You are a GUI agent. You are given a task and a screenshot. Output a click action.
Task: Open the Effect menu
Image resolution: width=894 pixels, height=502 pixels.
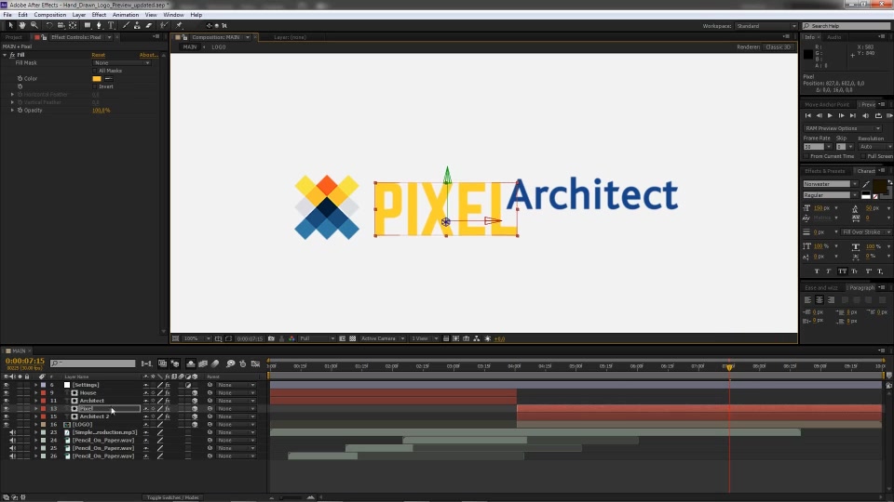(99, 15)
